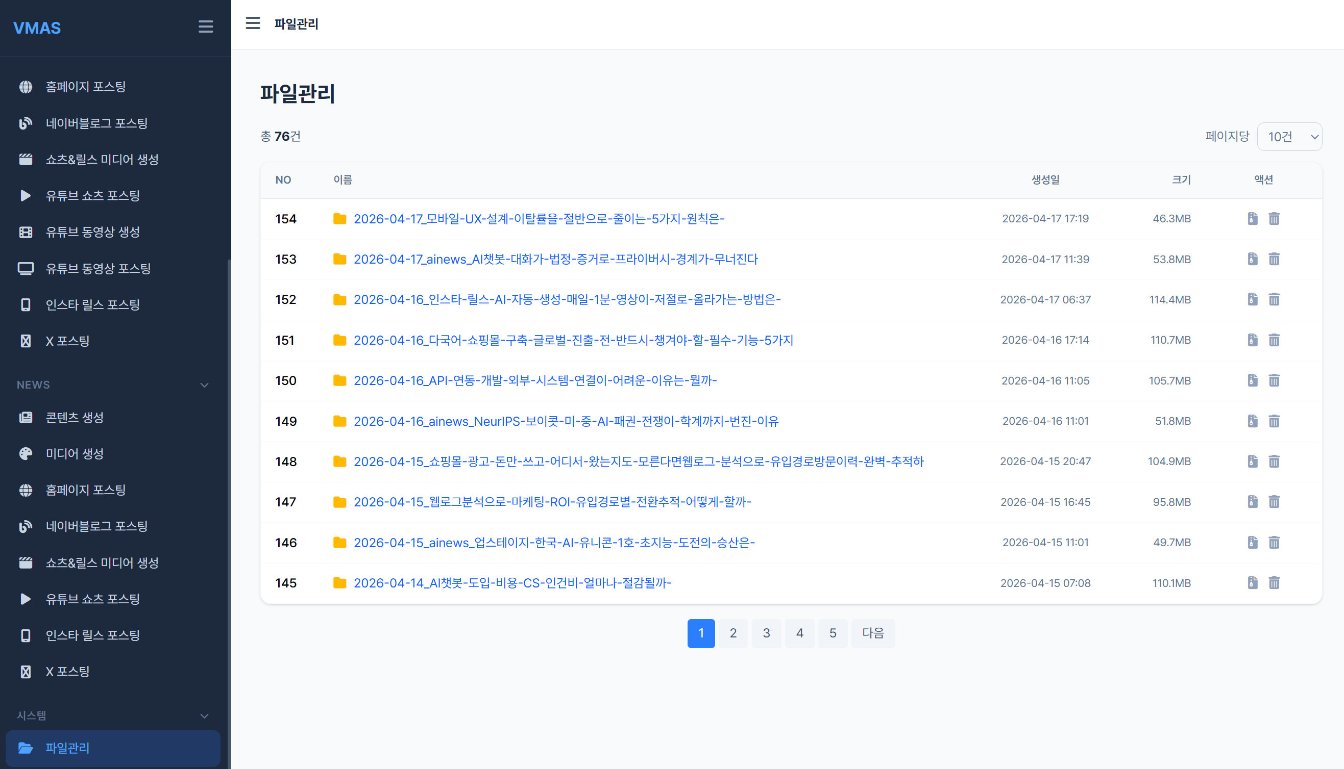Open the 페이지당 10건 dropdown
Screen dimensions: 1344x769
click(x=1289, y=137)
